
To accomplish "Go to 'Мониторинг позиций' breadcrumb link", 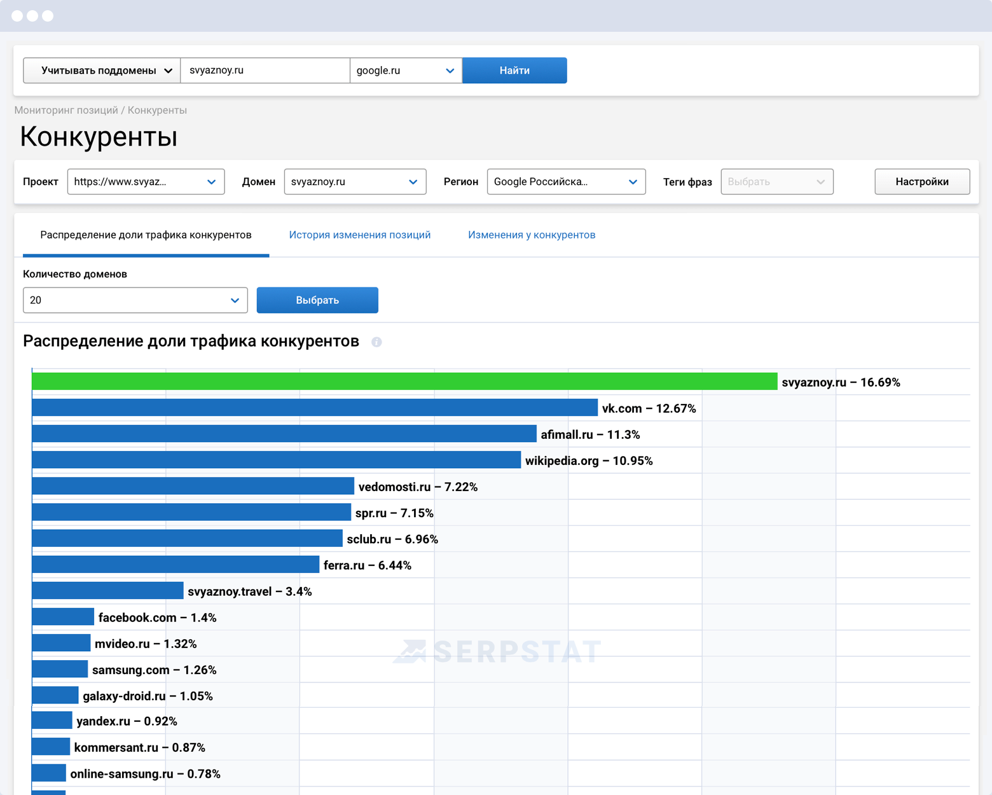I will click(66, 110).
